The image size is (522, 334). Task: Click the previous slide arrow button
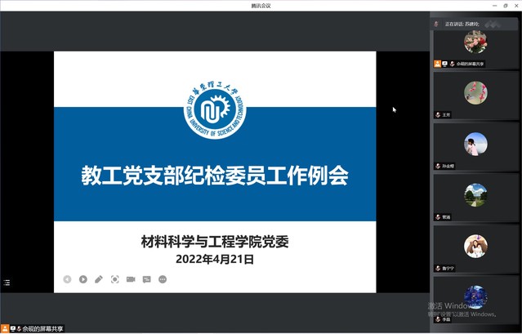(x=67, y=279)
